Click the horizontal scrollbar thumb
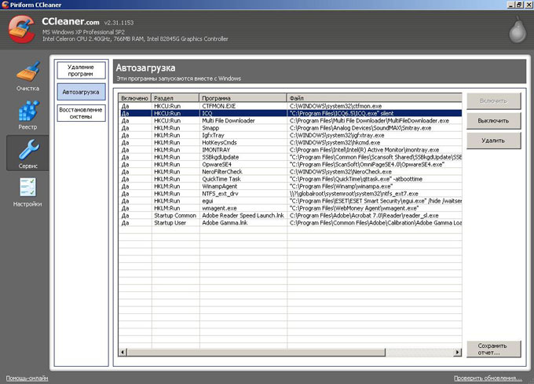Image resolution: width=534 pixels, height=384 pixels. (x=256, y=352)
